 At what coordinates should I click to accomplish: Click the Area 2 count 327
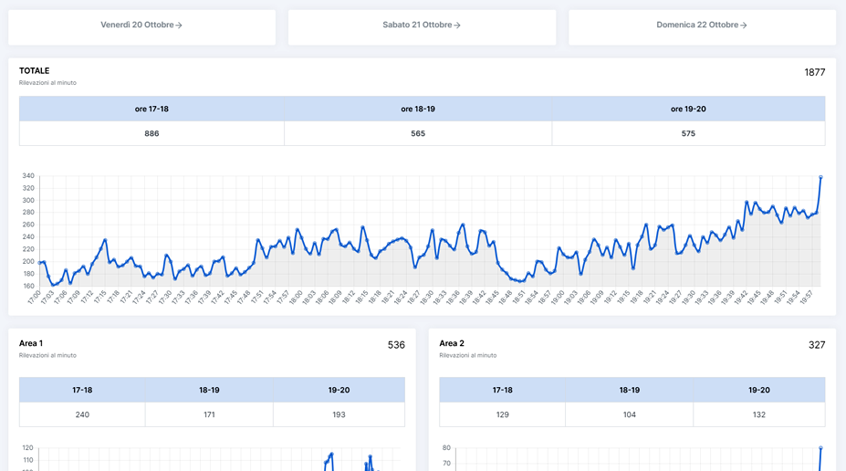coord(817,345)
